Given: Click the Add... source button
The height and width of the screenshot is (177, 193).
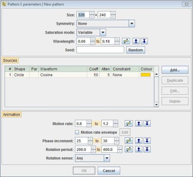Looking at the screenshot, I should pos(175,70).
